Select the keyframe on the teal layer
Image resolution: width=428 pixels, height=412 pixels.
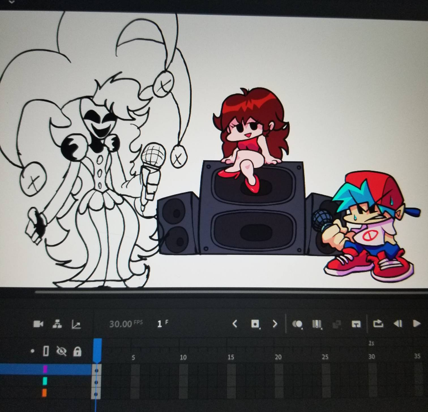click(96, 382)
